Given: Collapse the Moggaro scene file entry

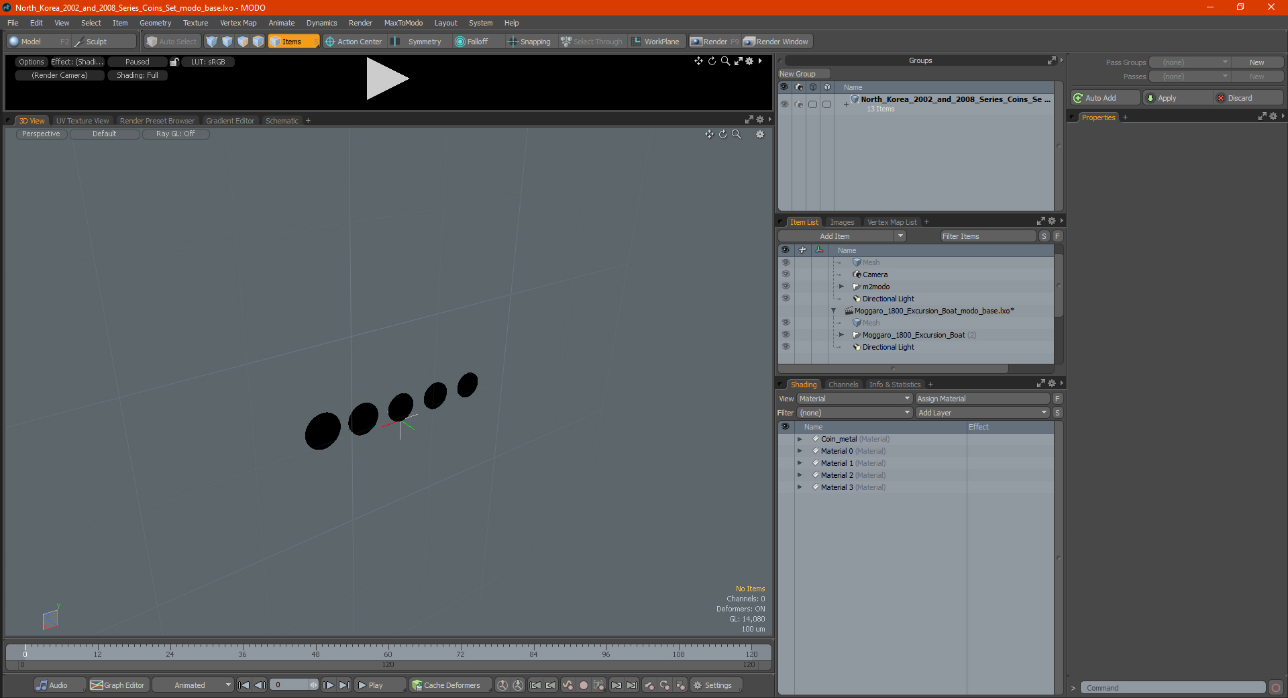Looking at the screenshot, I should [x=833, y=311].
